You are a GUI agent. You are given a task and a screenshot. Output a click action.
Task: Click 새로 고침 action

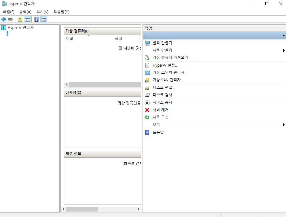pyautogui.click(x=161, y=117)
